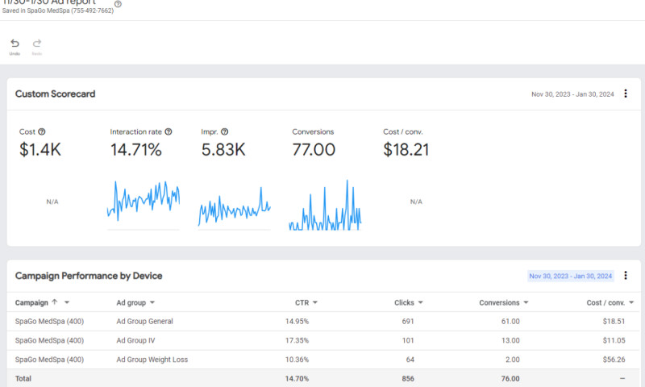Open the Clicks column dropdown arrow

click(x=421, y=302)
